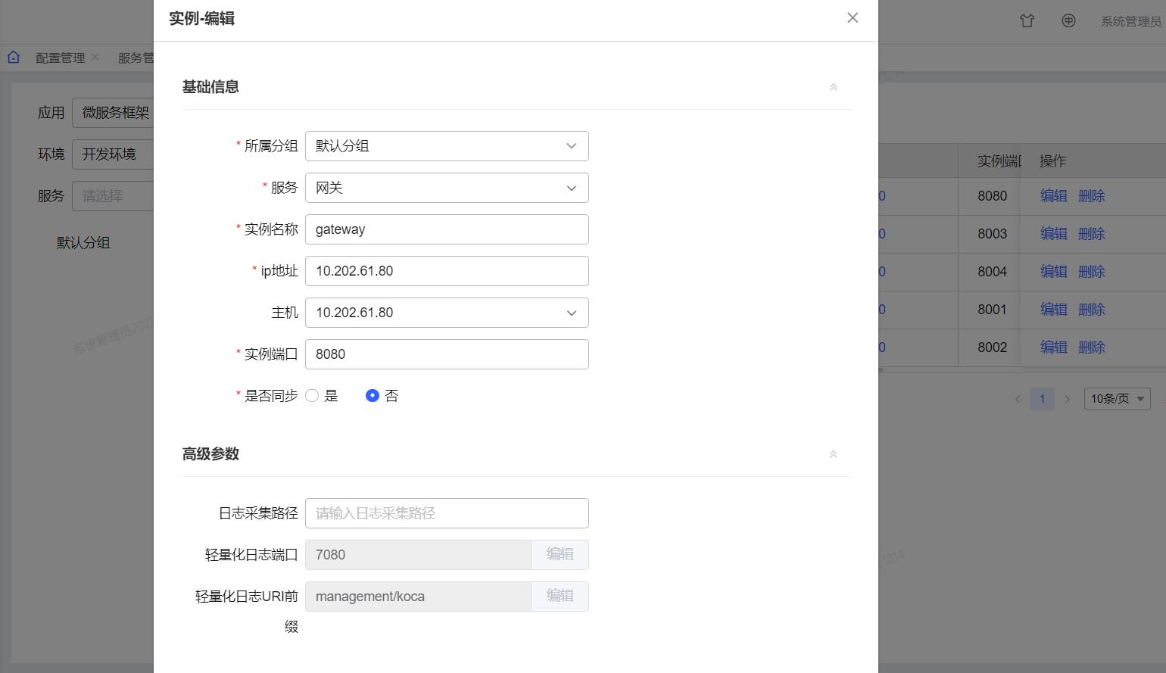Viewport: 1166px width, 673px height.
Task: Click 删除 in the 8004 row
Action: [x=1092, y=272]
